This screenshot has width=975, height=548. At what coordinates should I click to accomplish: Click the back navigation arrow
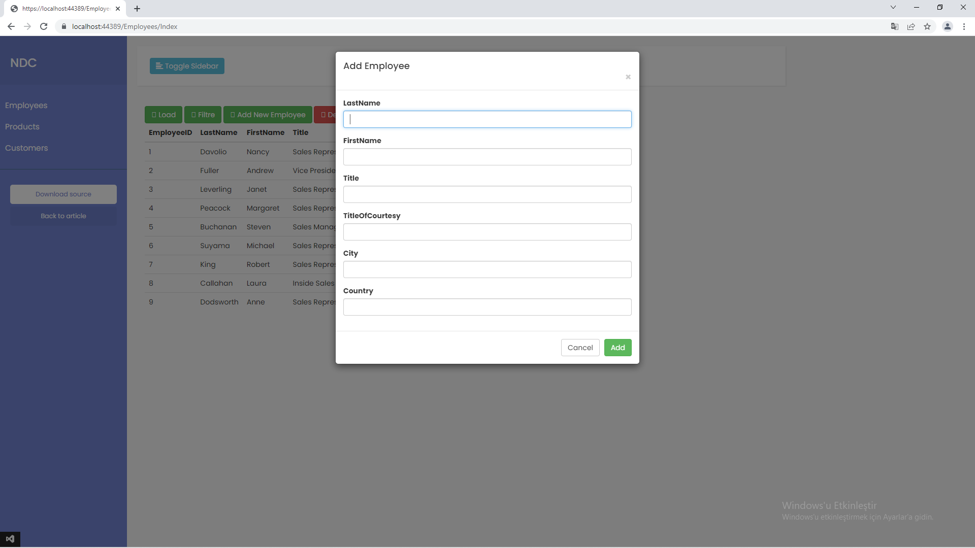tap(11, 26)
